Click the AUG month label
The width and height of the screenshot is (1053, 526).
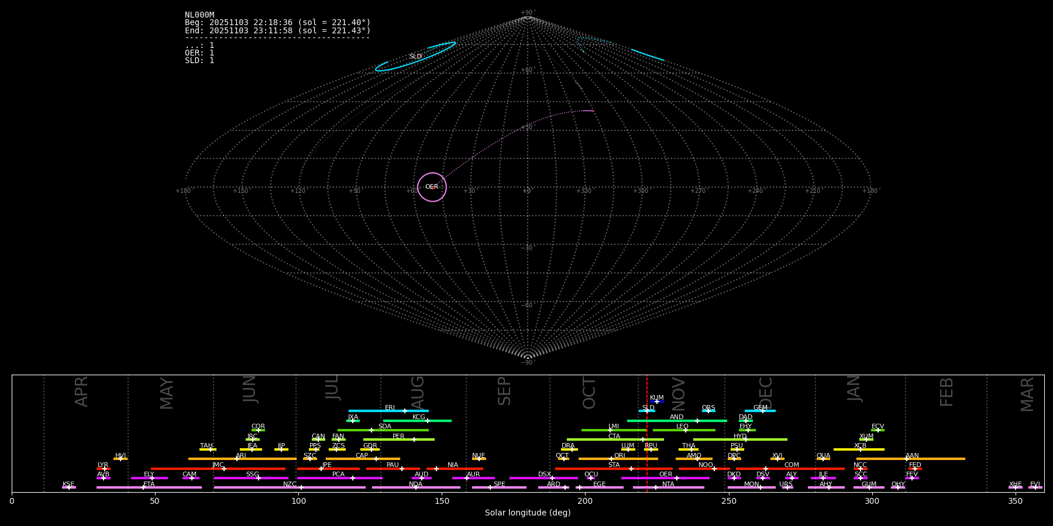point(418,392)
